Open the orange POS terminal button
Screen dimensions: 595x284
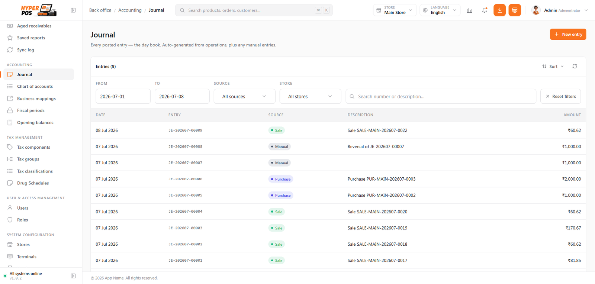tap(515, 10)
